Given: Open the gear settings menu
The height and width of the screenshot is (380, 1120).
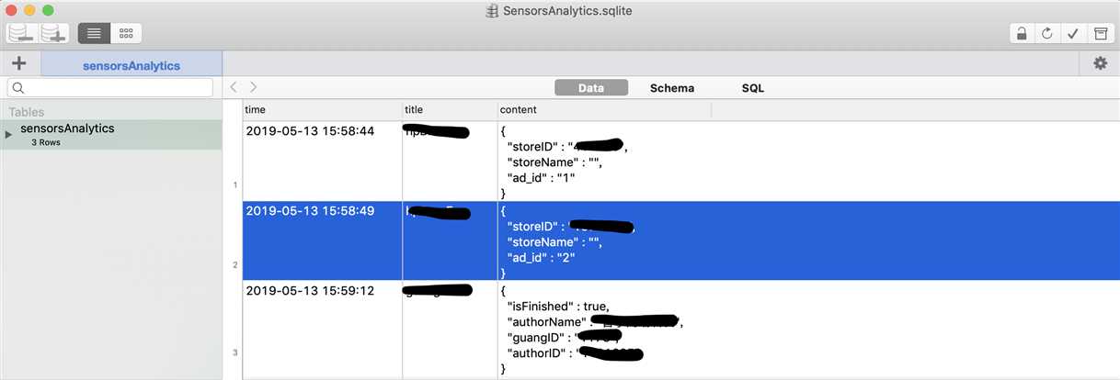Looking at the screenshot, I should tap(1100, 63).
